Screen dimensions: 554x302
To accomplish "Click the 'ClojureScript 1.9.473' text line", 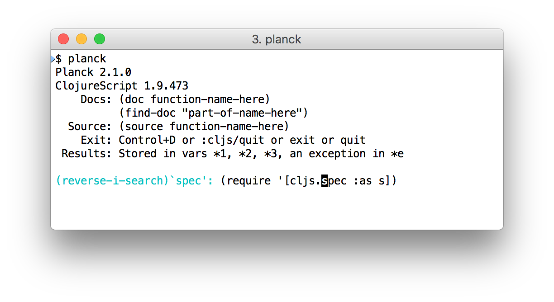I will [122, 86].
